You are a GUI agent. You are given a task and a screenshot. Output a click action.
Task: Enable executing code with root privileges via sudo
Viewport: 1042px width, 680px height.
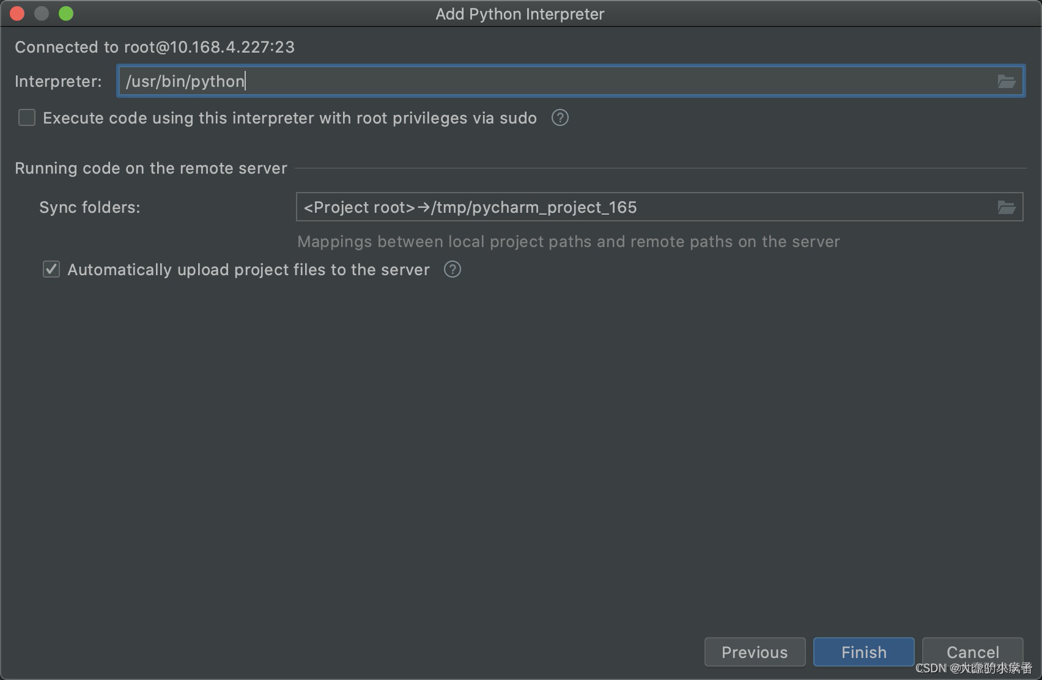[26, 117]
